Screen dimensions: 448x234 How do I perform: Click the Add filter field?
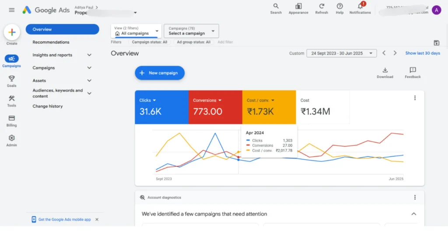[x=225, y=42]
